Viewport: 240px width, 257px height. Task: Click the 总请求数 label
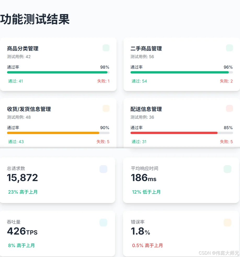click(16, 168)
